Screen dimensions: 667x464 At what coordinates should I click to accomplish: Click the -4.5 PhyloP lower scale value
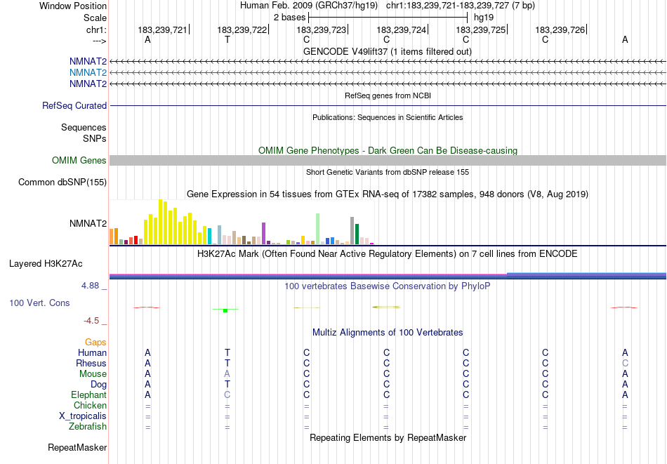91,321
